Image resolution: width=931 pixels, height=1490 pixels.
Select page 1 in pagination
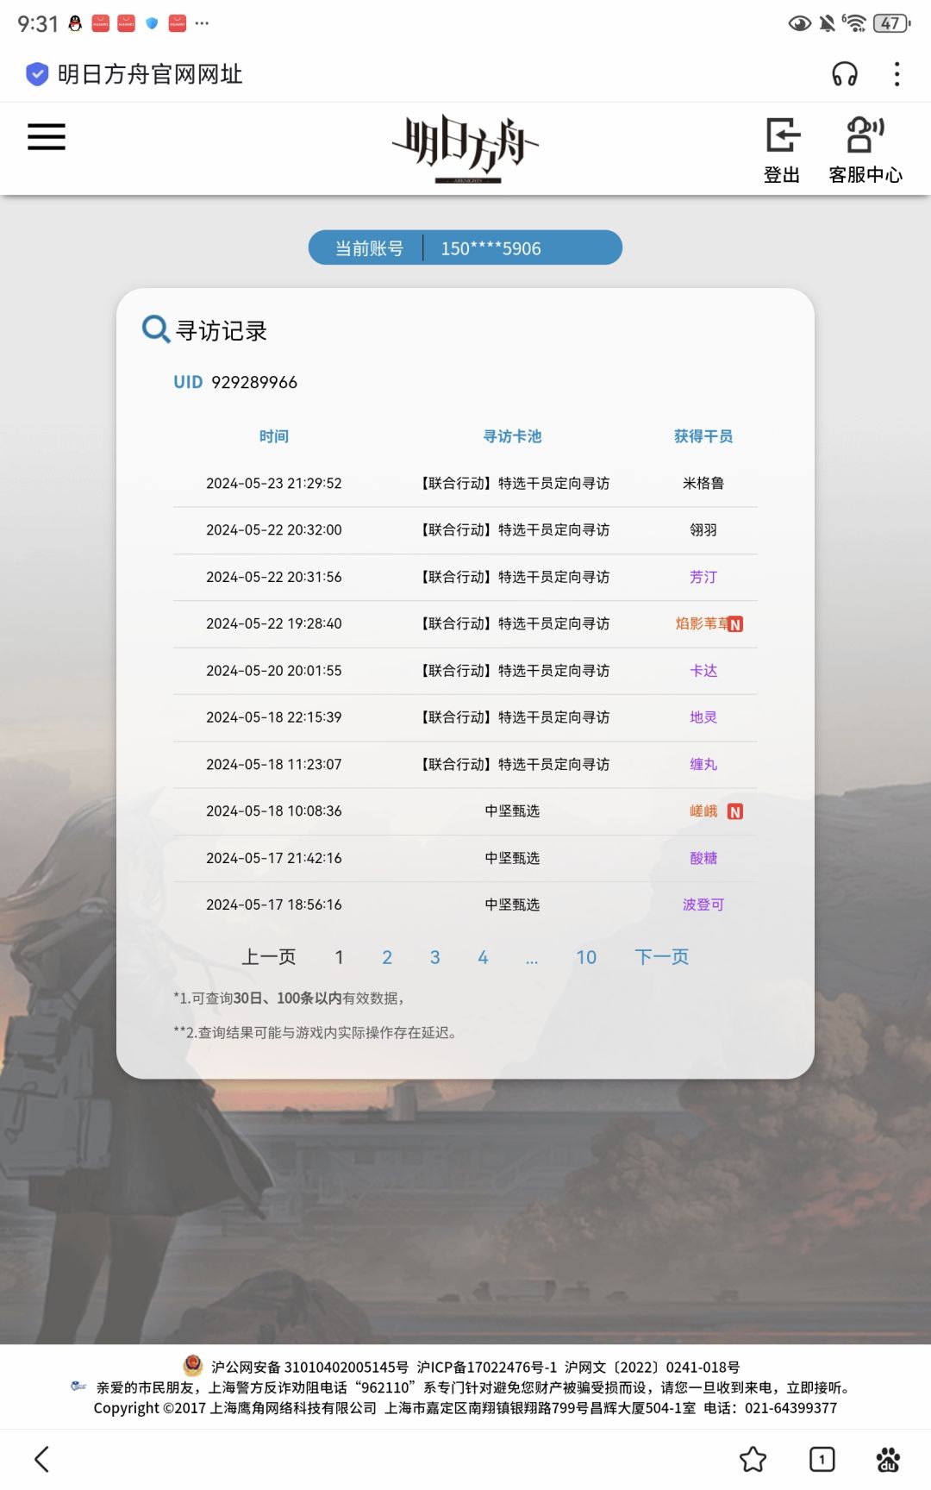pyautogui.click(x=340, y=957)
